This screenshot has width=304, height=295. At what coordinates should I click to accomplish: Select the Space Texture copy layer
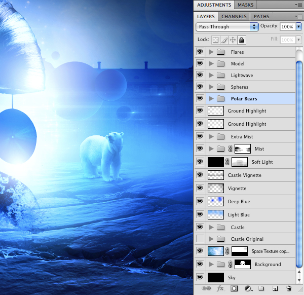coord(250,251)
